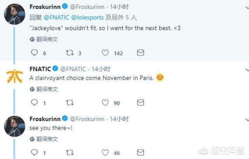Expand the FNATIC tweet options chevron
The width and height of the screenshot is (249, 159).
pos(247,69)
